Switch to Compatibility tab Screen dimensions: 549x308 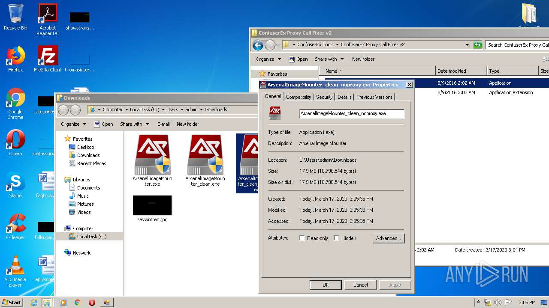(x=299, y=97)
